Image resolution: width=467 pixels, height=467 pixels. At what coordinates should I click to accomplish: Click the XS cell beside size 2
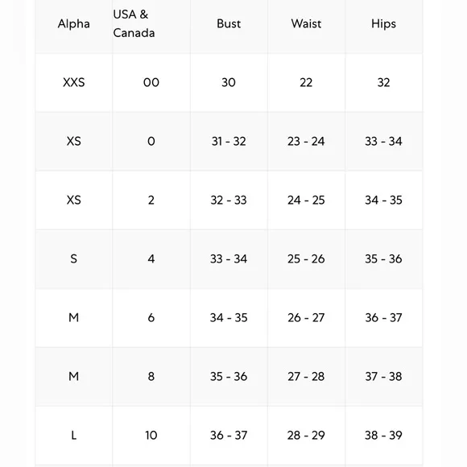click(74, 200)
